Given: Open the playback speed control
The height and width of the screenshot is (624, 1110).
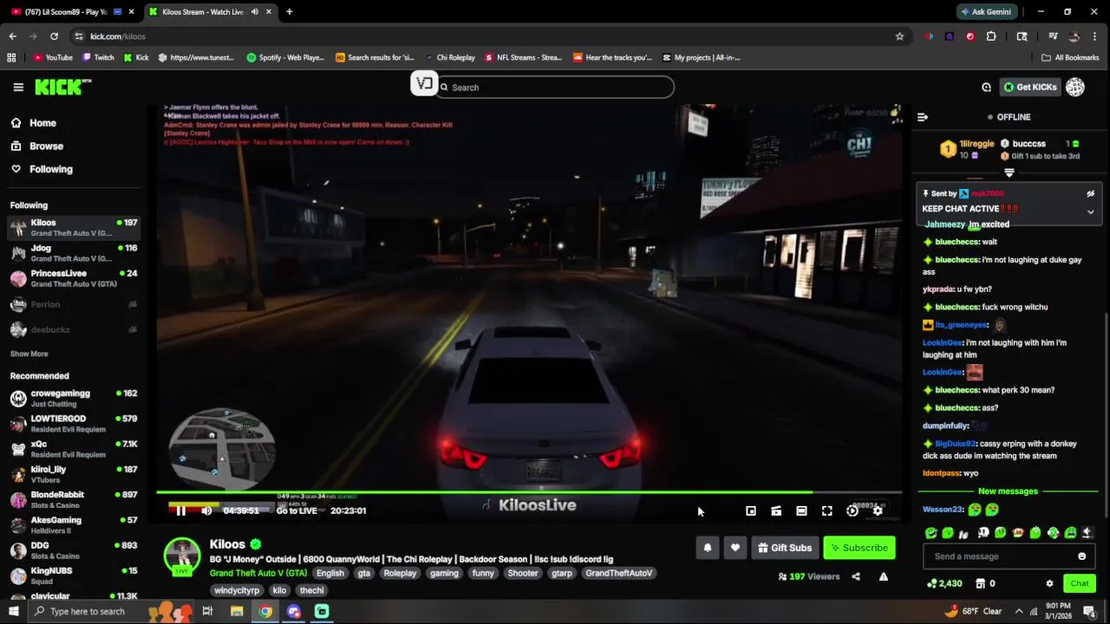Looking at the screenshot, I should tap(852, 510).
